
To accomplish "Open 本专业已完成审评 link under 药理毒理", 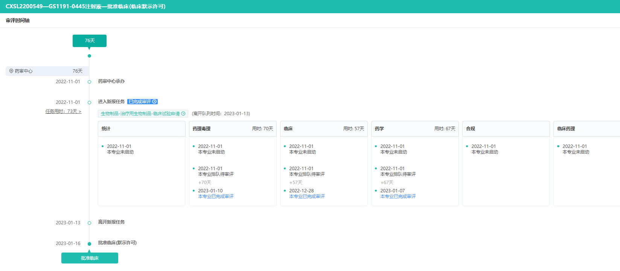I will [x=216, y=196].
